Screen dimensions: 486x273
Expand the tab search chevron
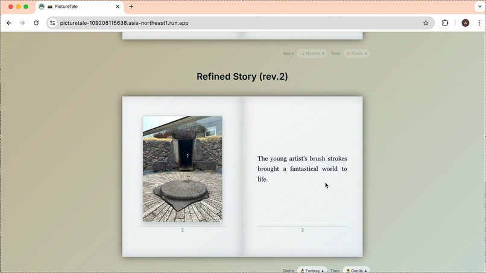point(480,7)
